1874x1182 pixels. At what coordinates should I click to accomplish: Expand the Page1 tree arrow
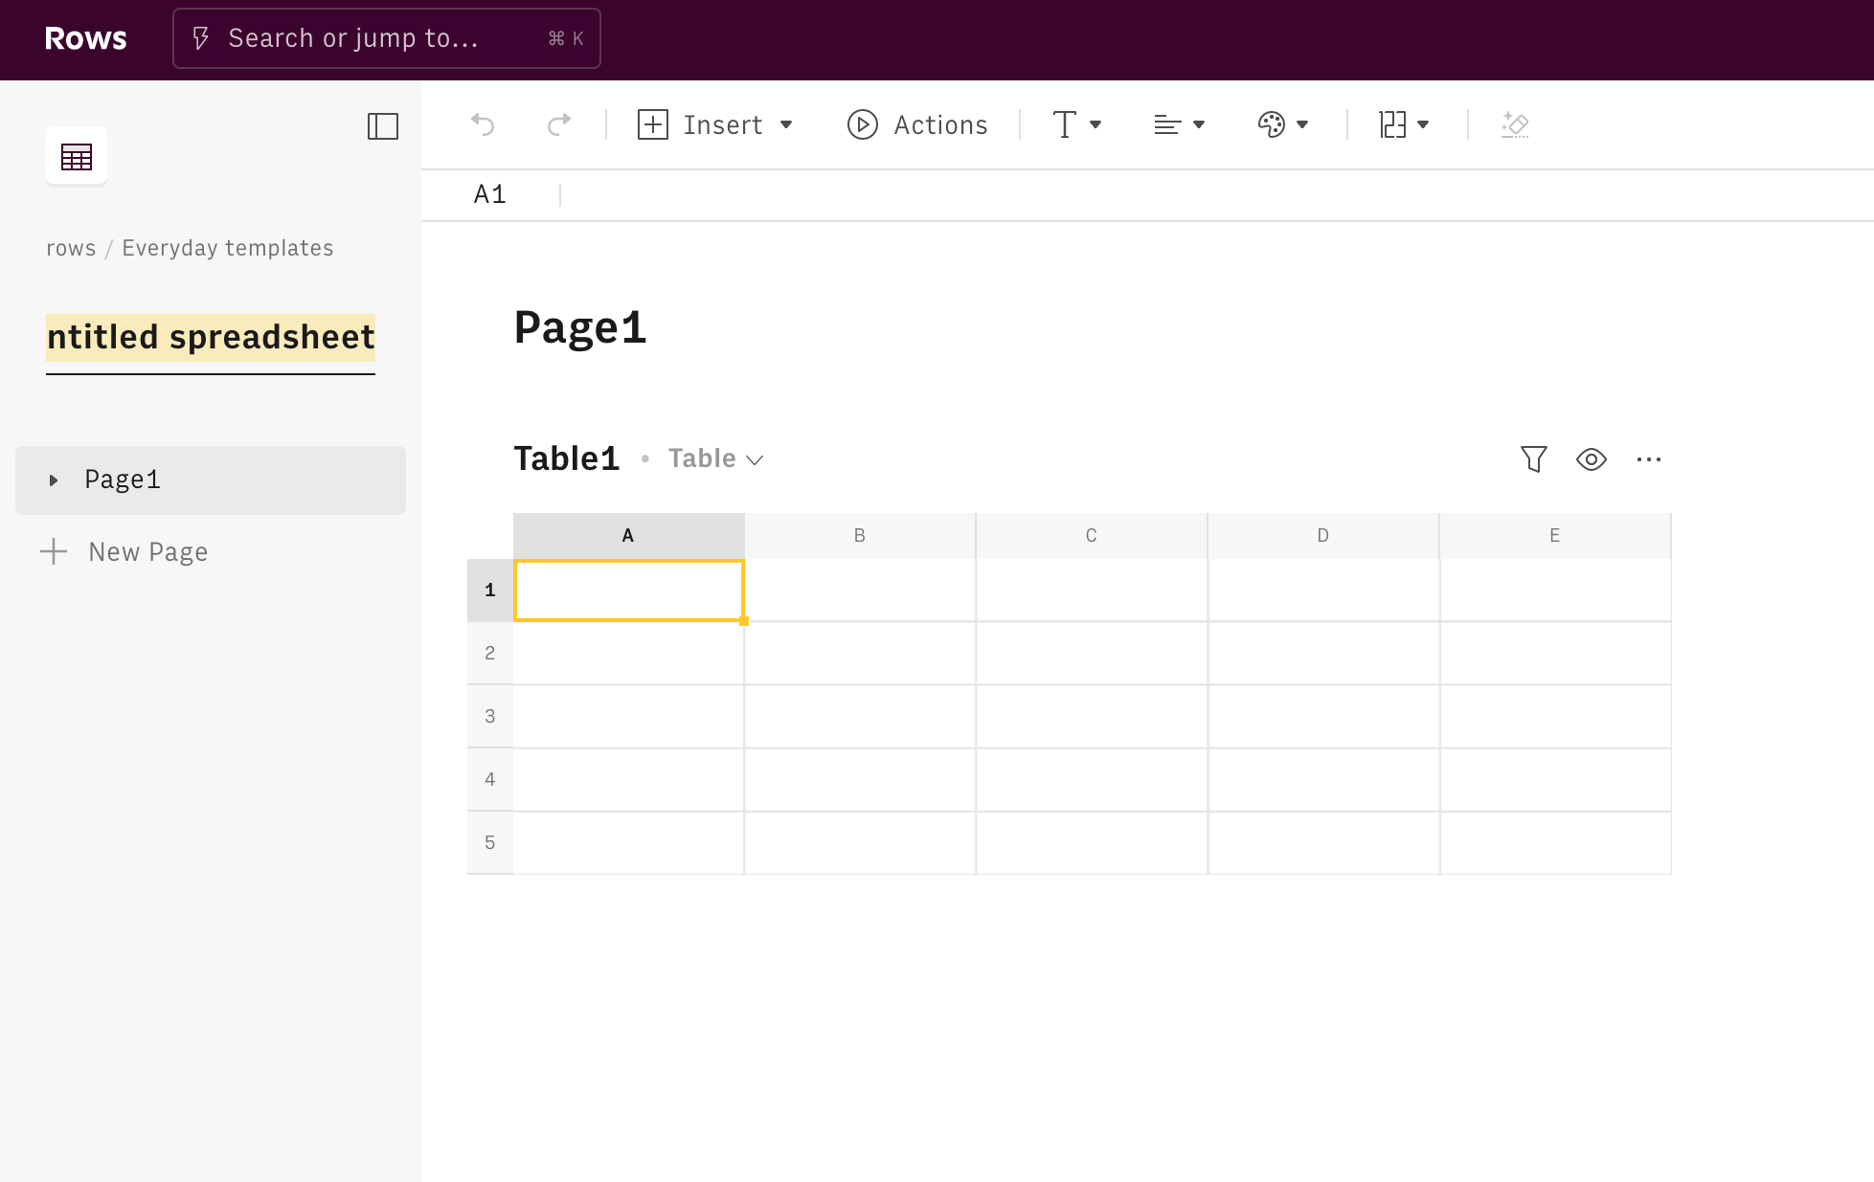coord(54,480)
